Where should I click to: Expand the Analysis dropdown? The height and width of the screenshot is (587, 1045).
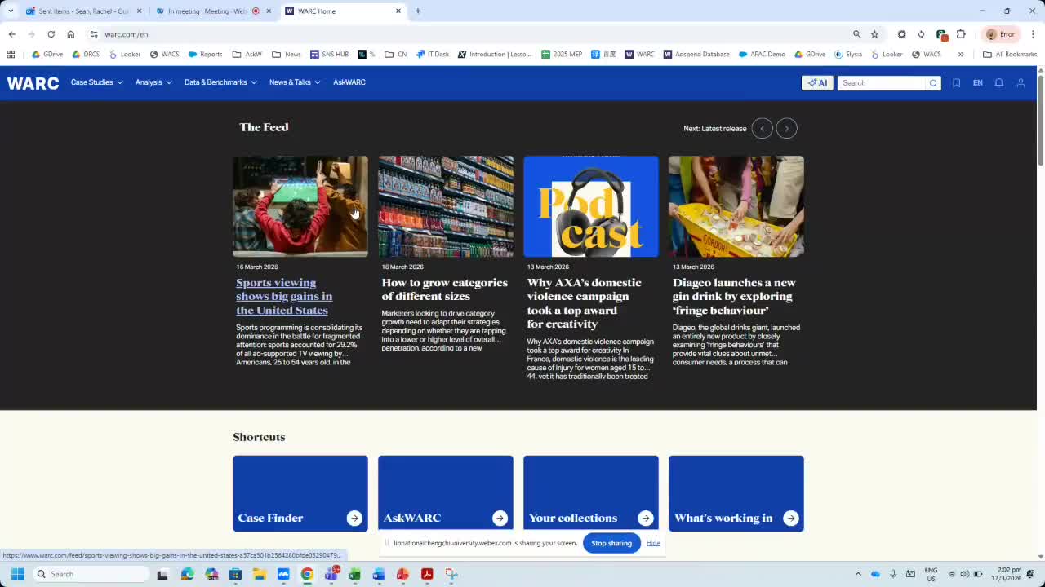(x=149, y=82)
